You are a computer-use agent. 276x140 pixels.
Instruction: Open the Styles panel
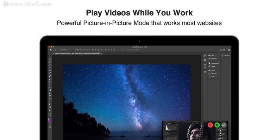pyautogui.click(x=212, y=66)
